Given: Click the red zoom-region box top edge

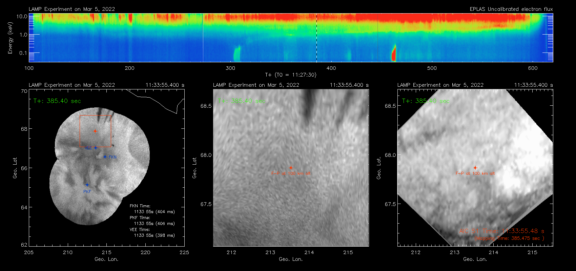Looking at the screenshot, I should point(95,116).
